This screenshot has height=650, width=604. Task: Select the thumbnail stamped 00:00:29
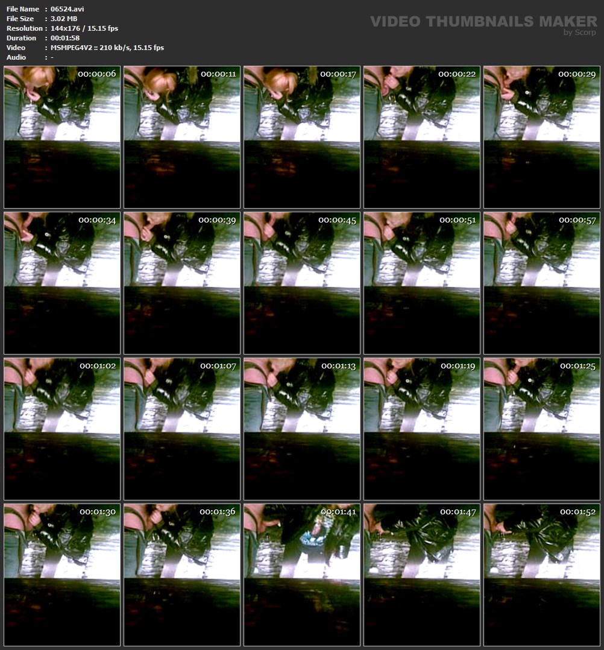tap(542, 137)
